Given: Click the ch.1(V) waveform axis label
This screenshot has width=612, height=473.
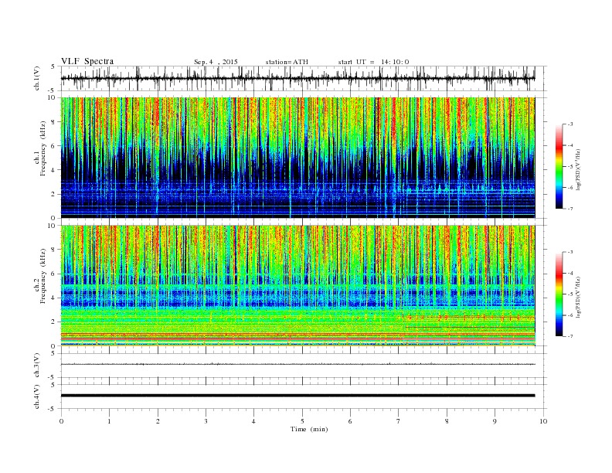Looking at the screenshot, I should tap(37, 78).
